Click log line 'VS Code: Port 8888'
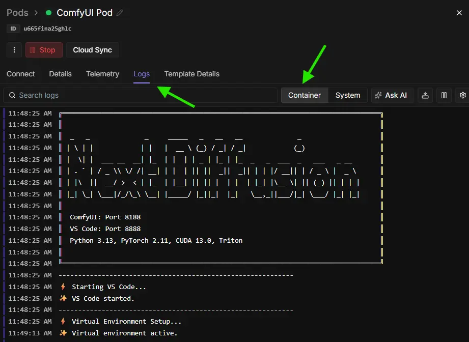The height and width of the screenshot is (342, 469). [x=105, y=229]
